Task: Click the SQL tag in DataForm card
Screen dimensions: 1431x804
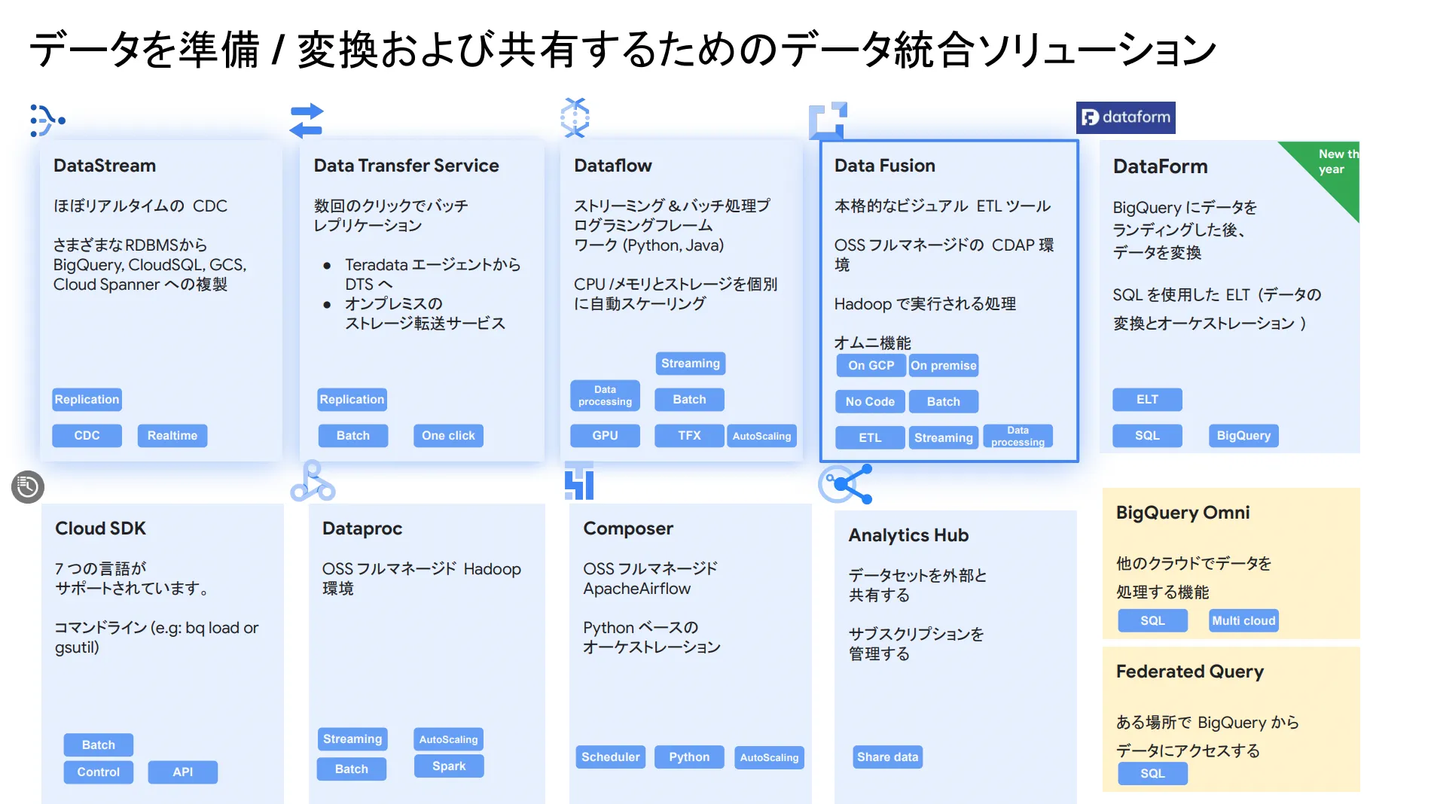Action: (1147, 435)
